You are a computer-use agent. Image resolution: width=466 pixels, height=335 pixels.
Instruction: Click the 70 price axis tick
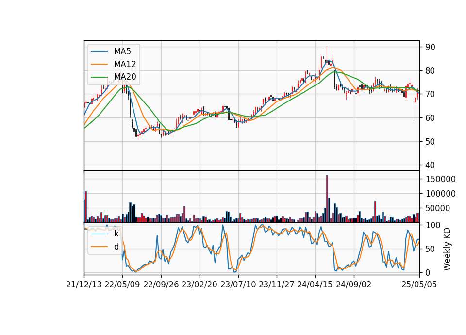point(431,94)
